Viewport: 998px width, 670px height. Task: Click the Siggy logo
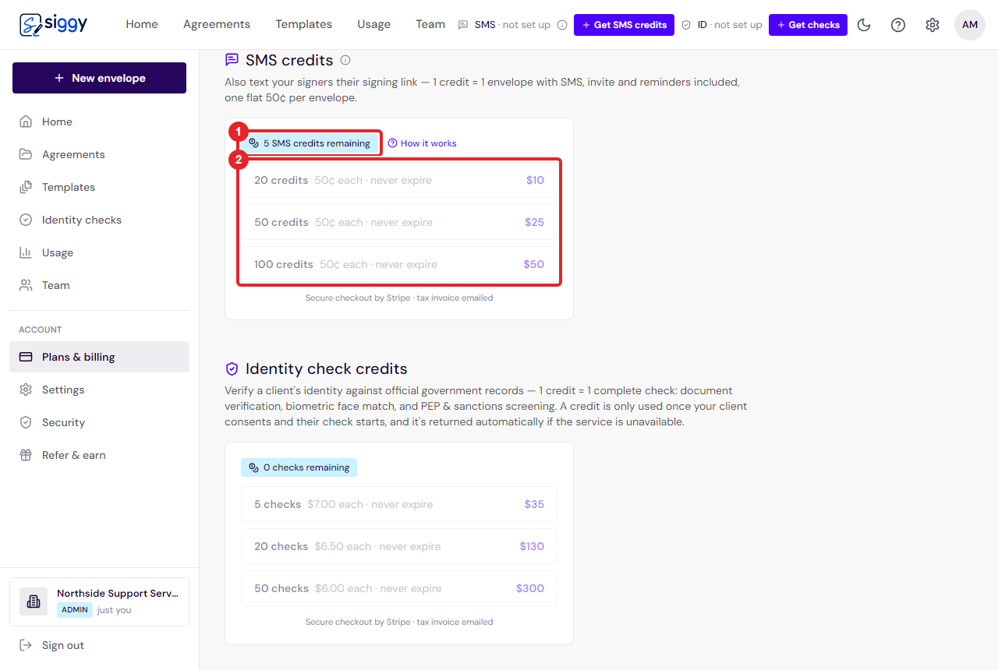(x=54, y=24)
